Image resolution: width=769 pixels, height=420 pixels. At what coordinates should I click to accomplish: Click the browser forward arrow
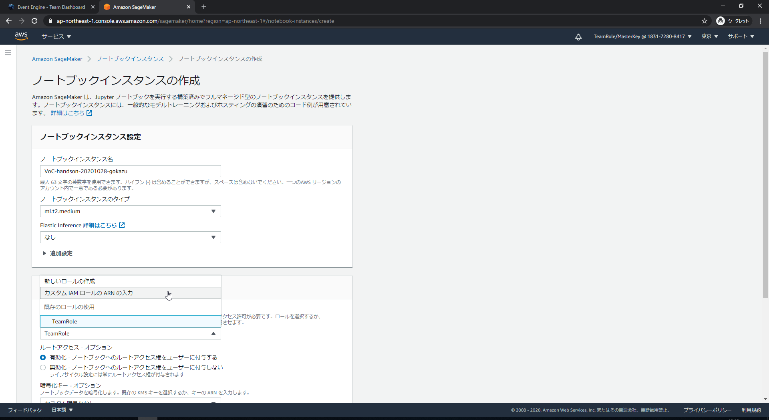(x=22, y=21)
